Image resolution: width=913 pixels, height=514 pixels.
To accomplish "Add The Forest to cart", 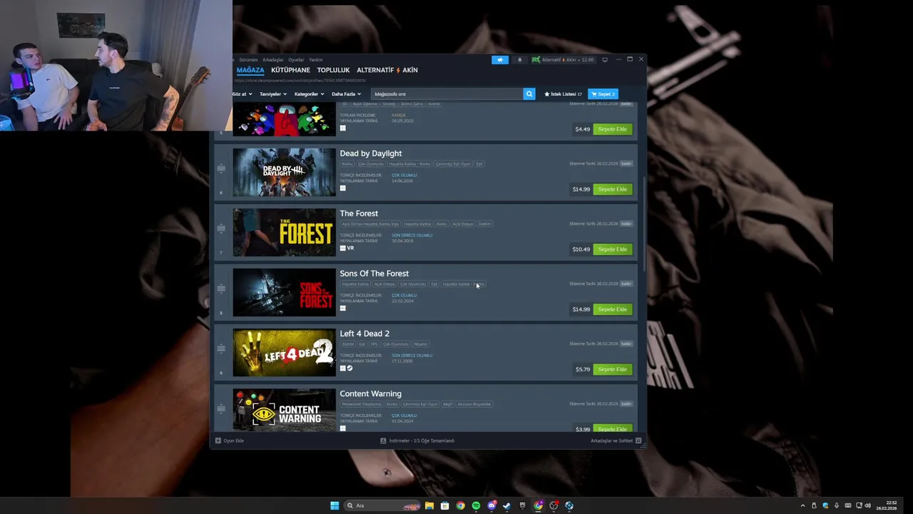I will [x=613, y=249].
